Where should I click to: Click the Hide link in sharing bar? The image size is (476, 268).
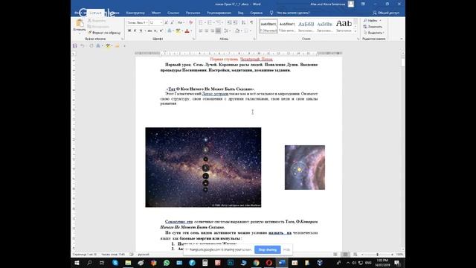tap(286, 249)
